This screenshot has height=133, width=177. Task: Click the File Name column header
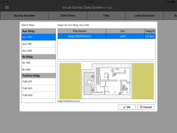(x=82, y=31)
